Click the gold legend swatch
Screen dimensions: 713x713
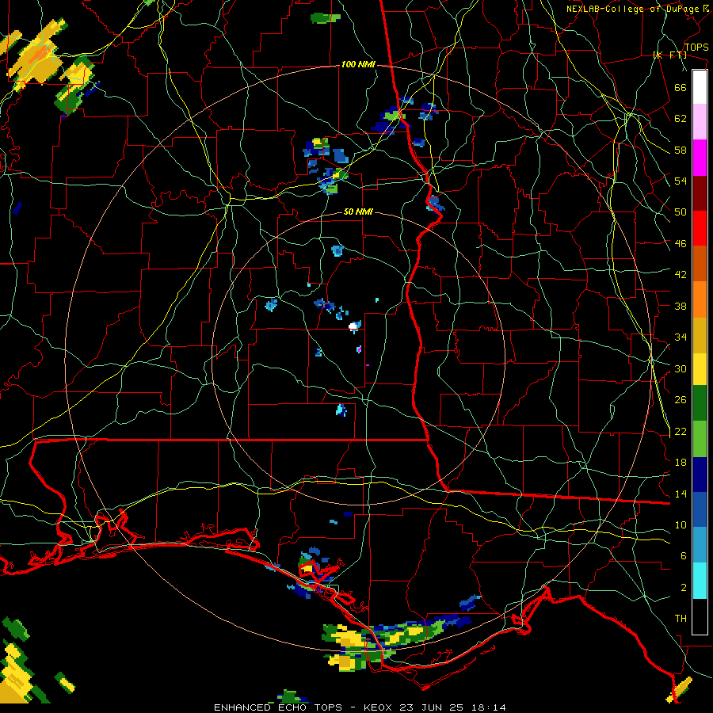pyautogui.click(x=700, y=334)
